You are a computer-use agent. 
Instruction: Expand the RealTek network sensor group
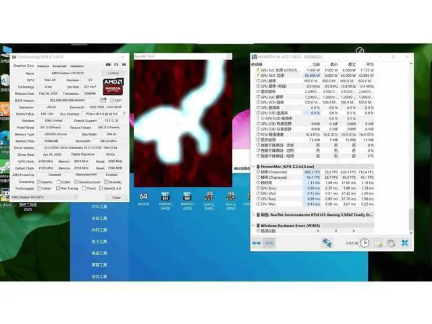tap(253, 215)
